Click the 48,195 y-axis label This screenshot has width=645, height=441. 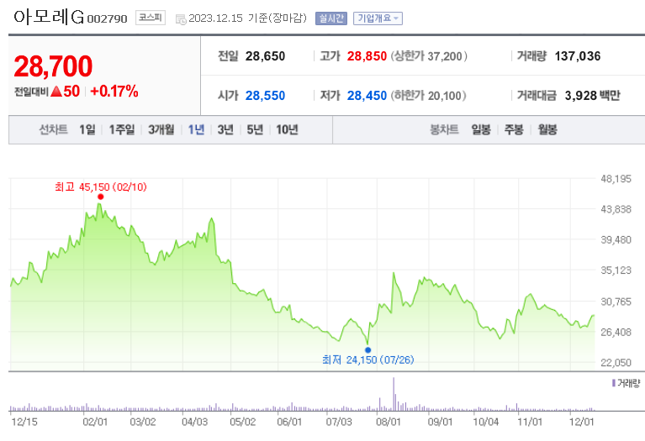(x=616, y=179)
